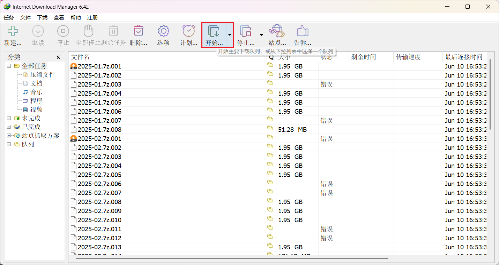The height and width of the screenshot is (265, 499).
Task: Select file 2025-02.7z.013
Action: coord(99,247)
